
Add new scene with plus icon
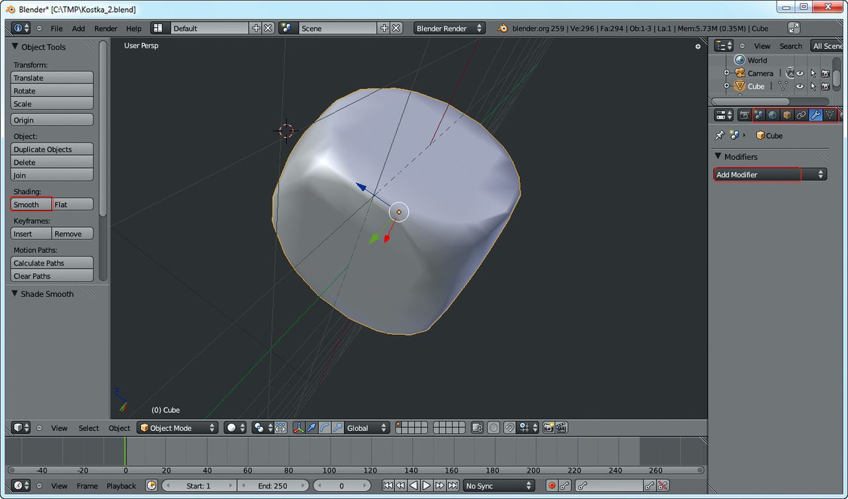tap(384, 28)
